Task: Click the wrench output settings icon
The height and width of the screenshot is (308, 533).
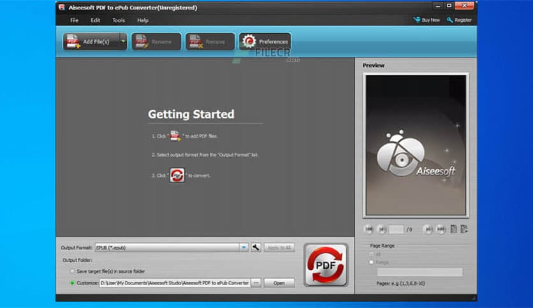Action: (x=256, y=248)
